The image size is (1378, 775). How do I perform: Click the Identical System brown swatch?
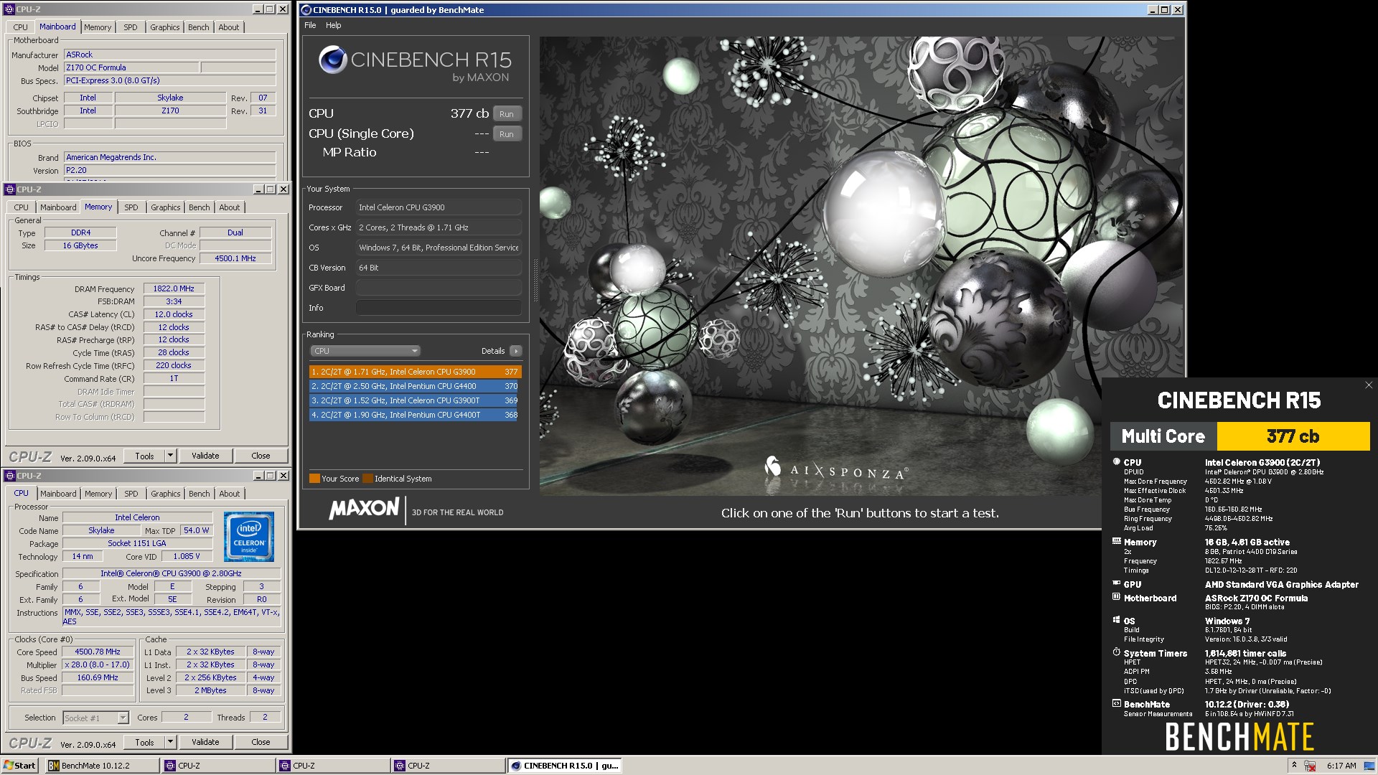point(367,479)
